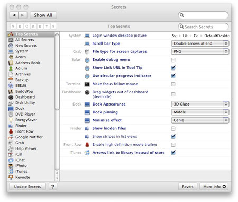Check Drag widgets out of dashboard
Viewport: 238px width, 202px height.
tap(173, 94)
